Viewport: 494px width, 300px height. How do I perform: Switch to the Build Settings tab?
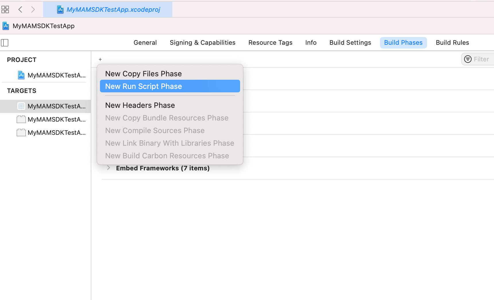[350, 43]
